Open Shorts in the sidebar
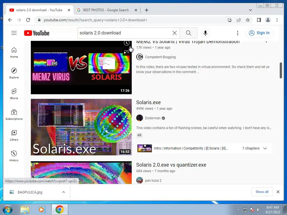The height and width of the screenshot is (215, 287). pyautogui.click(x=14, y=94)
